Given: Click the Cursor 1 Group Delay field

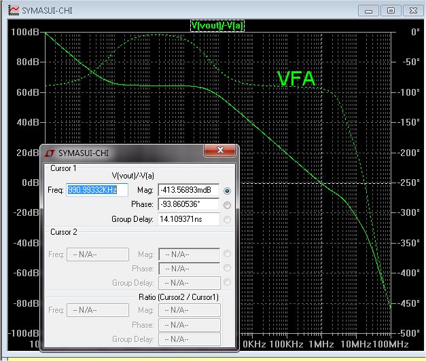Looking at the screenshot, I should pyautogui.click(x=189, y=219).
